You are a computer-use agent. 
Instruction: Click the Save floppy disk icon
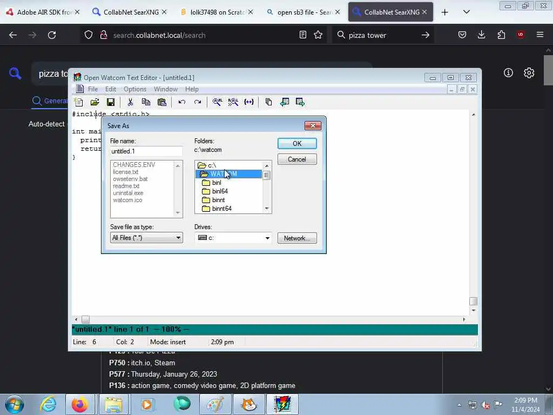pyautogui.click(x=111, y=102)
